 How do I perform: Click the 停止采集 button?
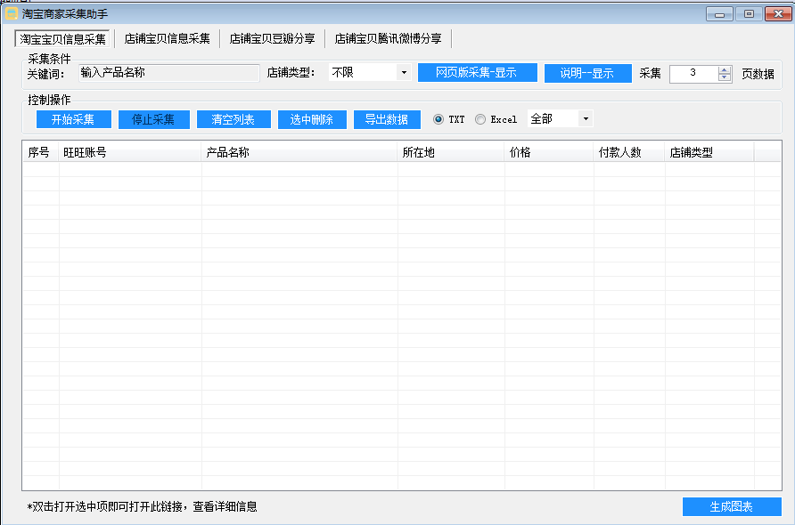tap(153, 119)
